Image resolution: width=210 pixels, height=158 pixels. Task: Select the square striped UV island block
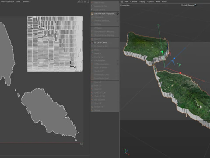click(x=55, y=44)
